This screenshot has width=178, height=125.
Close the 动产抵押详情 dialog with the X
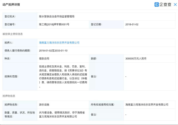click(x=175, y=5)
